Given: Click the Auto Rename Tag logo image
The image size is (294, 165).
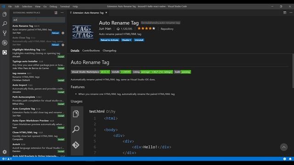Looking at the screenshot, I should pos(83,32).
